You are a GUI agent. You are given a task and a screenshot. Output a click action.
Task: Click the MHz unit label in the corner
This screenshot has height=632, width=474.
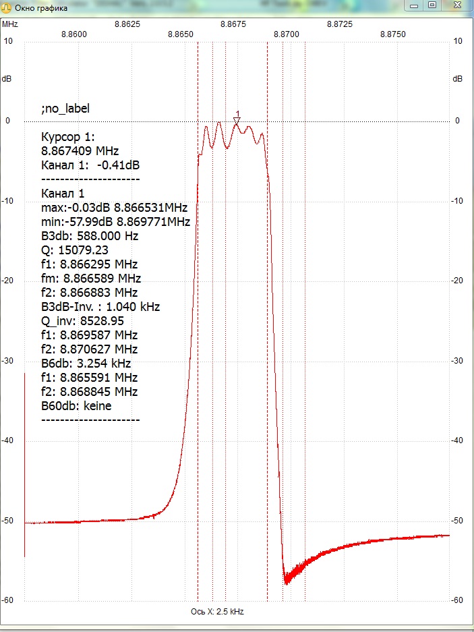(10, 24)
